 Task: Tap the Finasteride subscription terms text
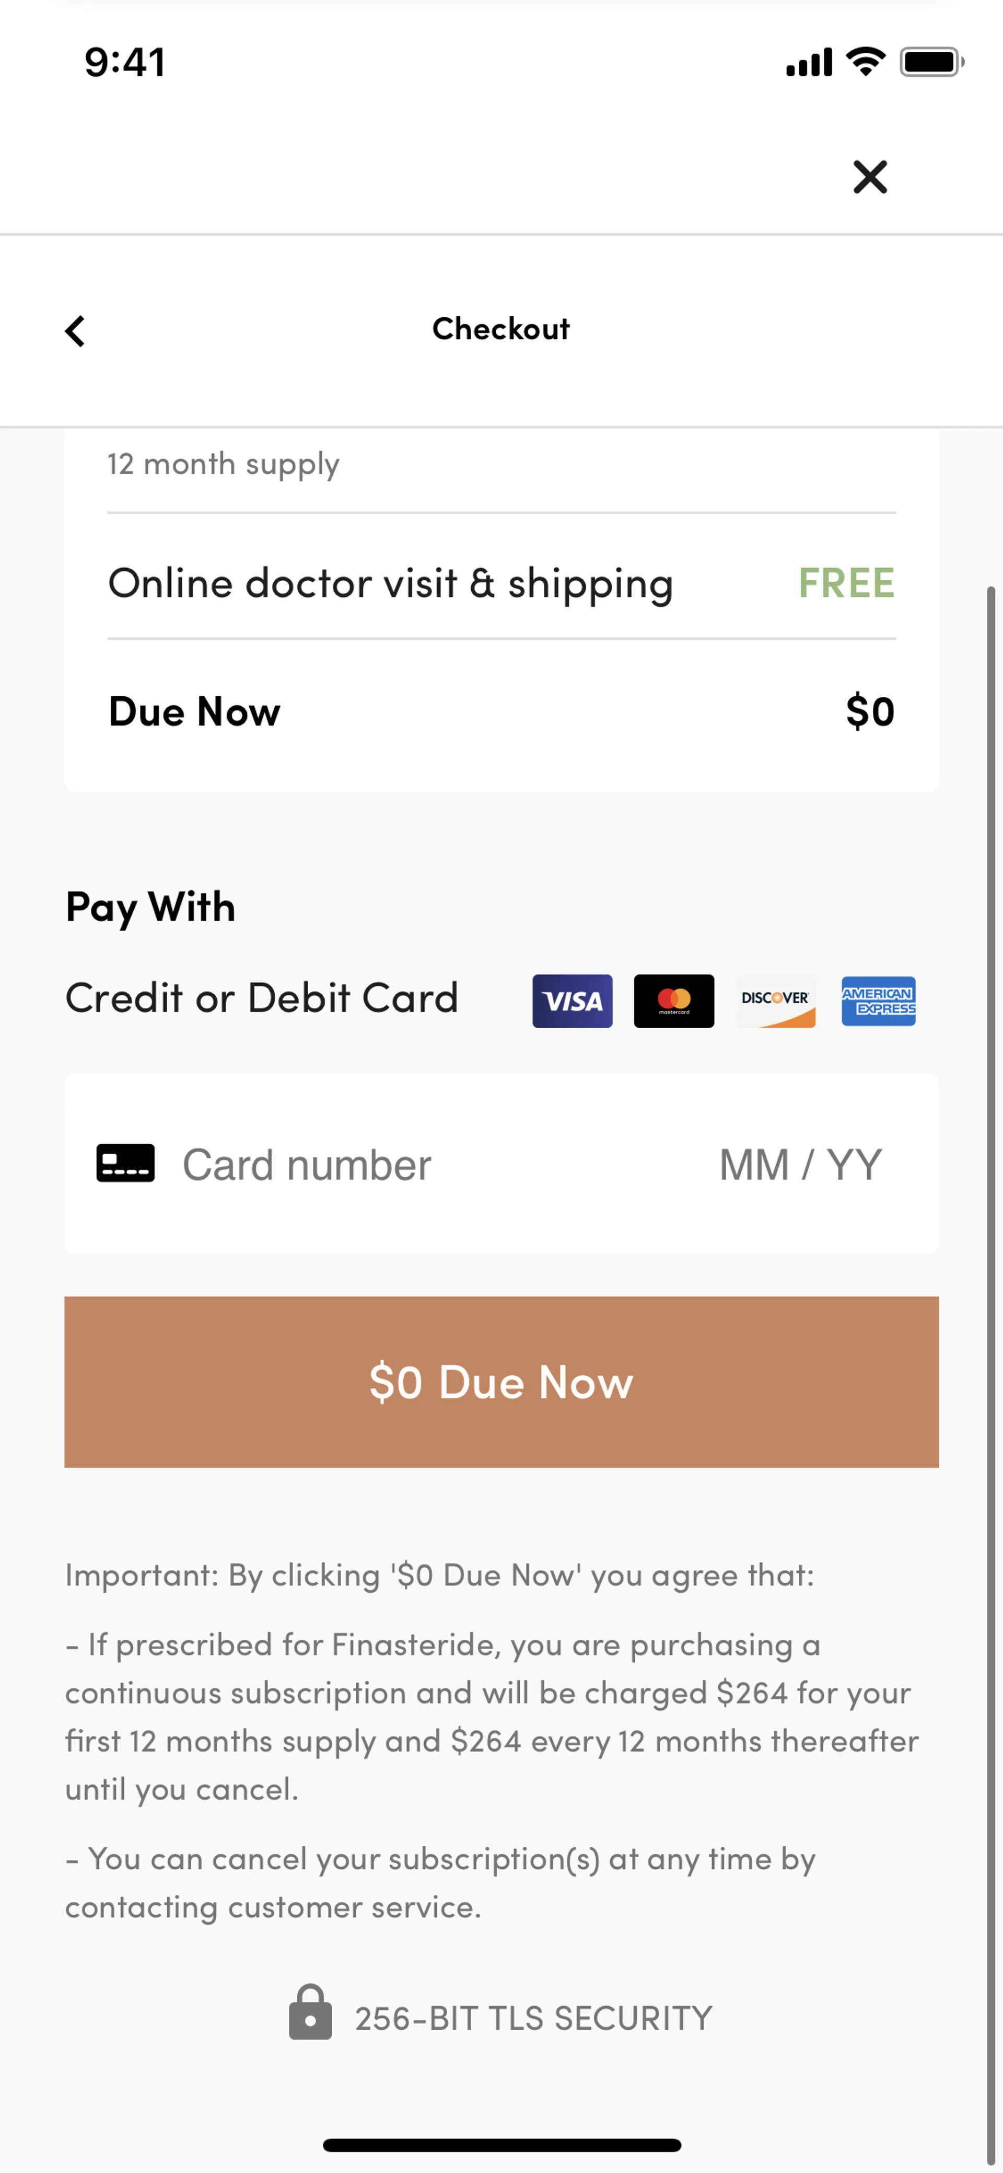pyautogui.click(x=492, y=1717)
